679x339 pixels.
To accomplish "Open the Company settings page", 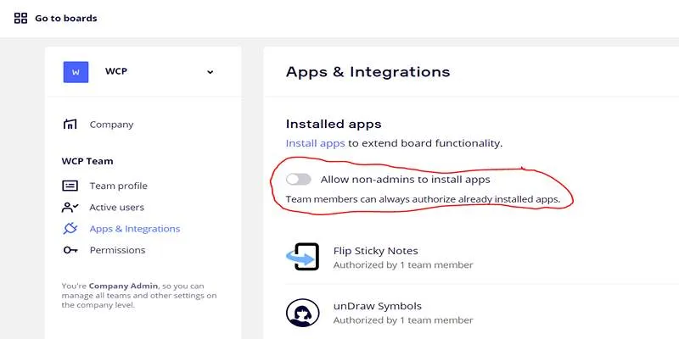I will 111,125.
